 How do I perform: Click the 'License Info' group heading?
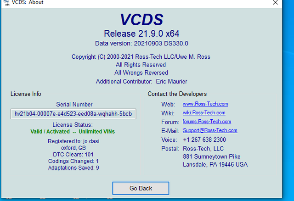[26, 94]
